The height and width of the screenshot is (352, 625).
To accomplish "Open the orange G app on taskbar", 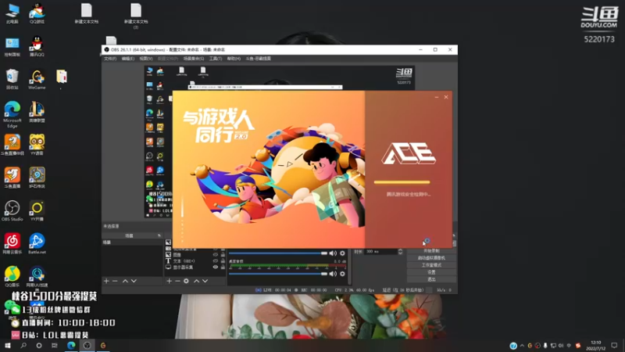I will 103,346.
